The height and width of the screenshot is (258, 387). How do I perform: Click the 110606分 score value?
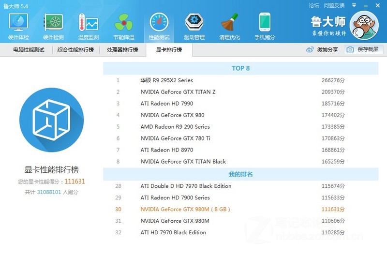click(x=333, y=221)
